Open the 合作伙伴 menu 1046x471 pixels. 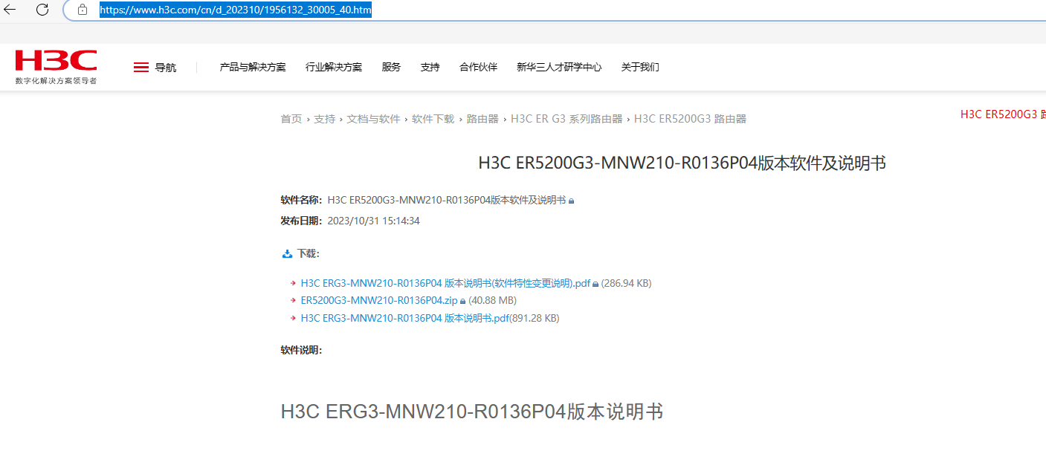(478, 68)
